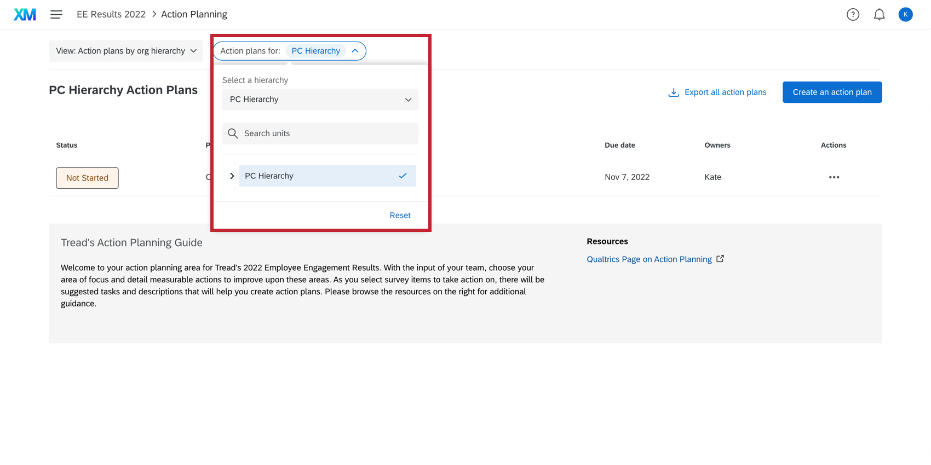931x465 pixels.
Task: Open the help question mark icon
Action: [x=853, y=15]
